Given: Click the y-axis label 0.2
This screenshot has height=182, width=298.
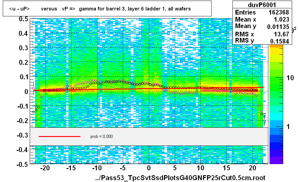Looking at the screenshot, I should pos(24,62).
